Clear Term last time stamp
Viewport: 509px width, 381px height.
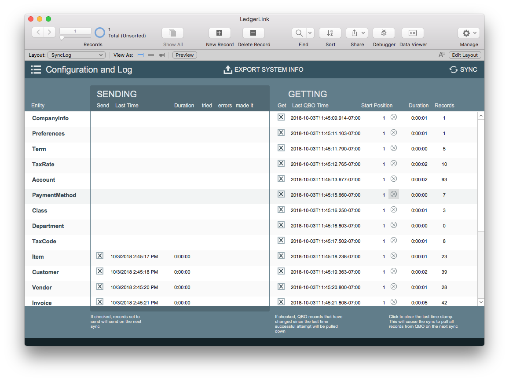(x=394, y=148)
